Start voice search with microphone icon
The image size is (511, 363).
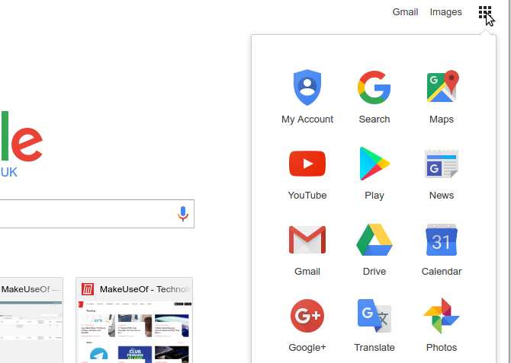[183, 214]
